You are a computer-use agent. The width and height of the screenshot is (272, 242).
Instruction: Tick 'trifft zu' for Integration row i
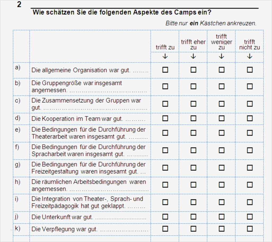coord(165,202)
